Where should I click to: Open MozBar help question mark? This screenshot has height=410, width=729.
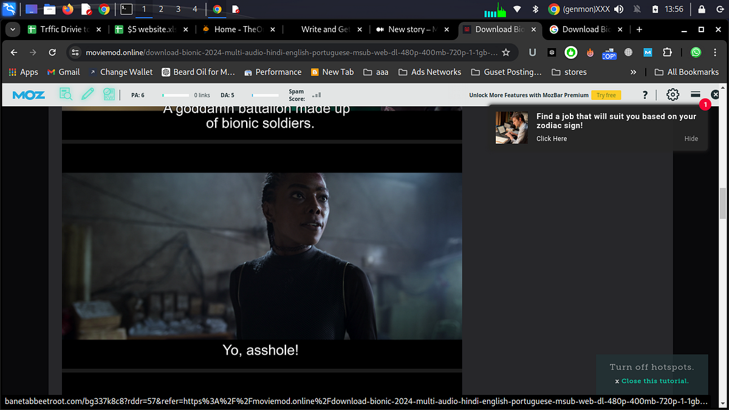click(645, 95)
